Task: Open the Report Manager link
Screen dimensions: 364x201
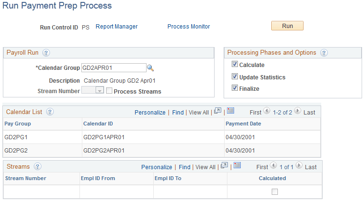Action: (117, 27)
